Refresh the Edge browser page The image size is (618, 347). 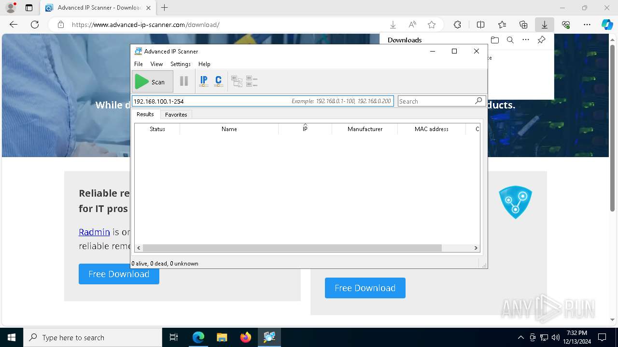coord(35,25)
